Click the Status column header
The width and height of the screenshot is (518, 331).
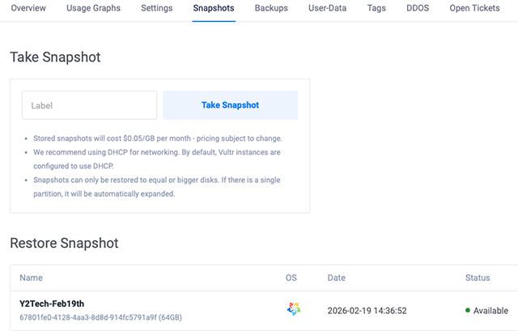coord(478,278)
